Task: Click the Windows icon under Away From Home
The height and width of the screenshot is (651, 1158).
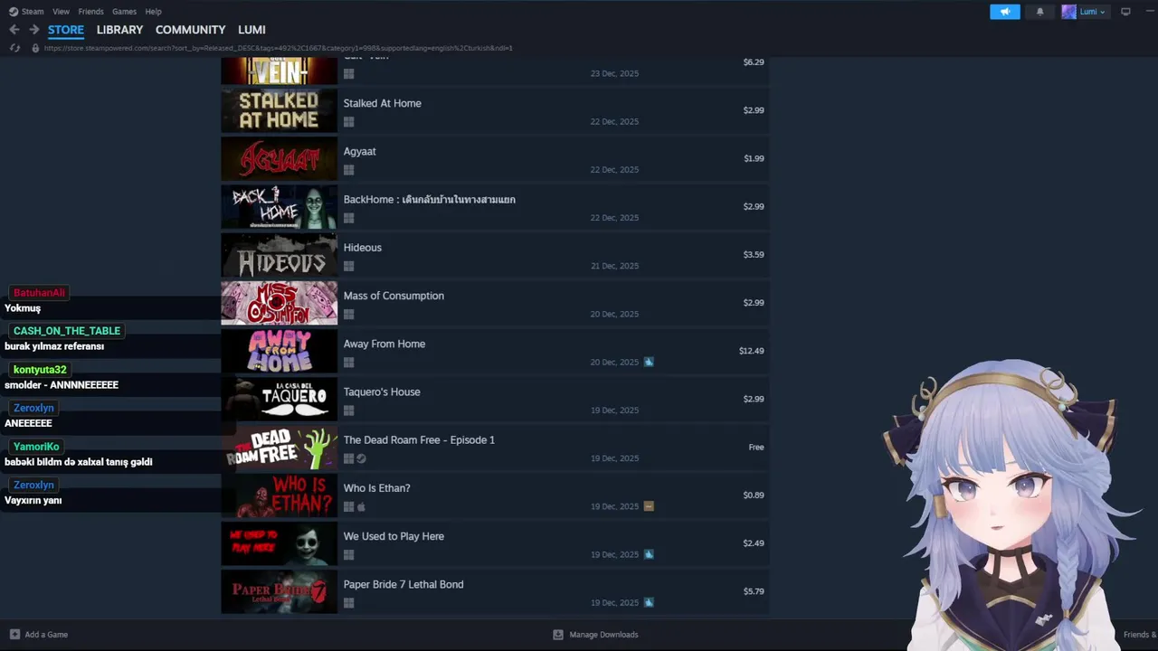Action: (x=348, y=363)
